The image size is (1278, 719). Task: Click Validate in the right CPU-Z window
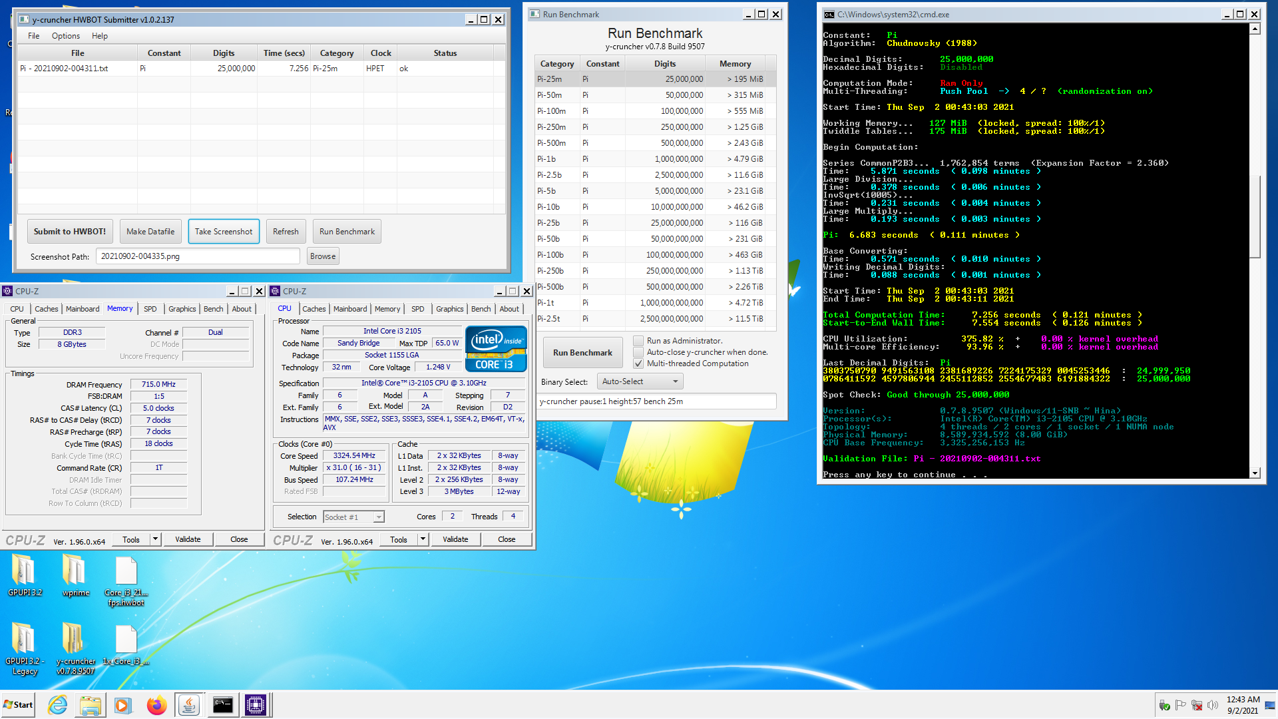coord(455,539)
